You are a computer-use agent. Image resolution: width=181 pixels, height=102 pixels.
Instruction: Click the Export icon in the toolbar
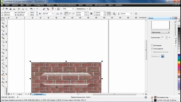click(48, 9)
